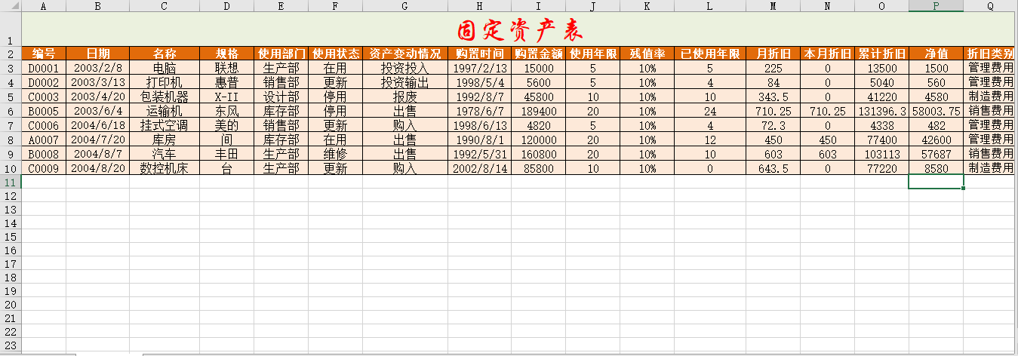Select the 数控机床 cell
Viewport: 1018px width, 356px height.
[x=164, y=168]
